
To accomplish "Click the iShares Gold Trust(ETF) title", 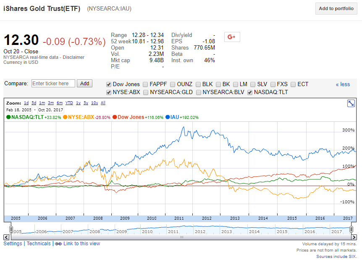I will (x=42, y=8).
